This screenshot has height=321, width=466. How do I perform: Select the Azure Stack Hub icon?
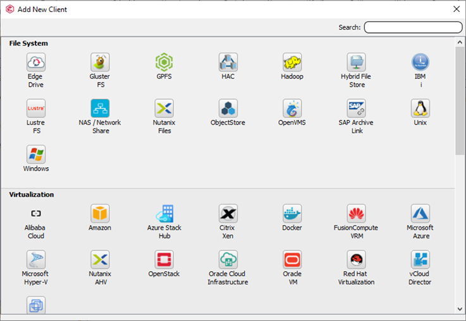click(x=164, y=213)
